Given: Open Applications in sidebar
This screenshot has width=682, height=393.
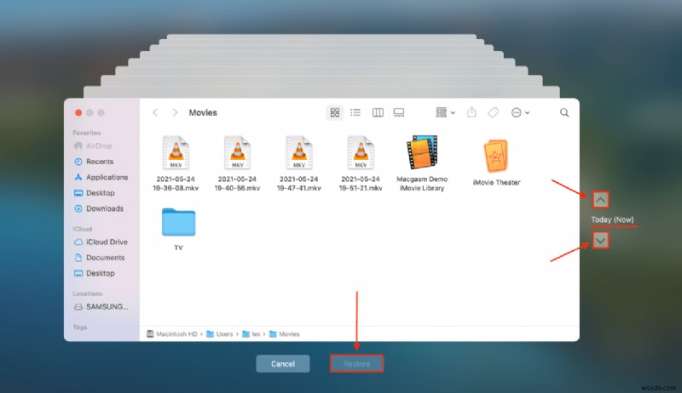Looking at the screenshot, I should click(x=101, y=177).
